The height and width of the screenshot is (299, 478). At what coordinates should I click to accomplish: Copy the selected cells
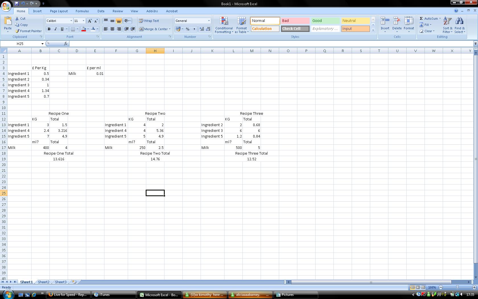point(21,25)
